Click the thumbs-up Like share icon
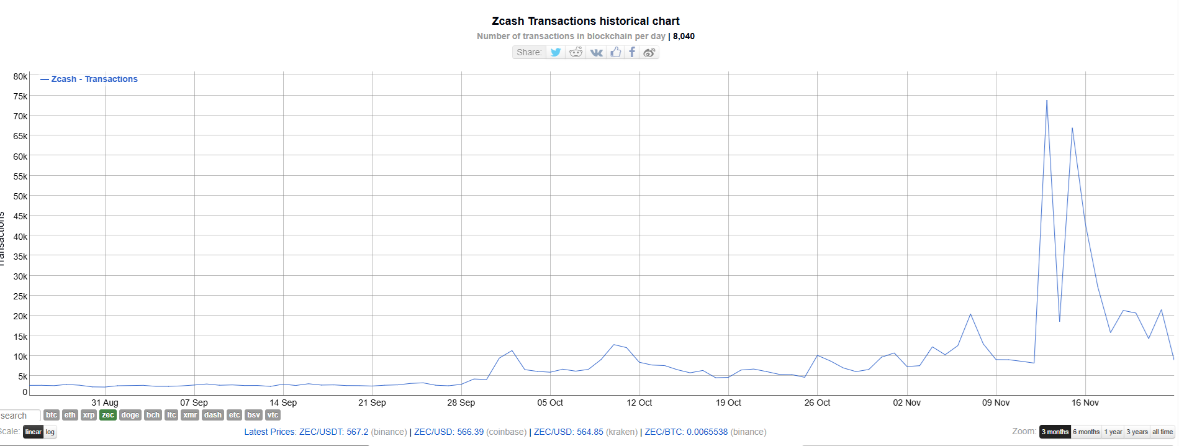1179x446 pixels. pos(615,52)
